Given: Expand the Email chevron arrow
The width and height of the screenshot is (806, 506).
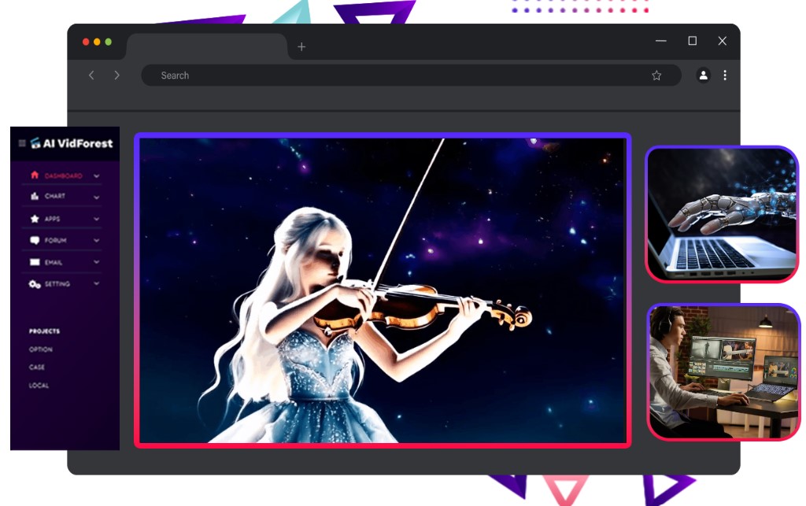Looking at the screenshot, I should 97,262.
